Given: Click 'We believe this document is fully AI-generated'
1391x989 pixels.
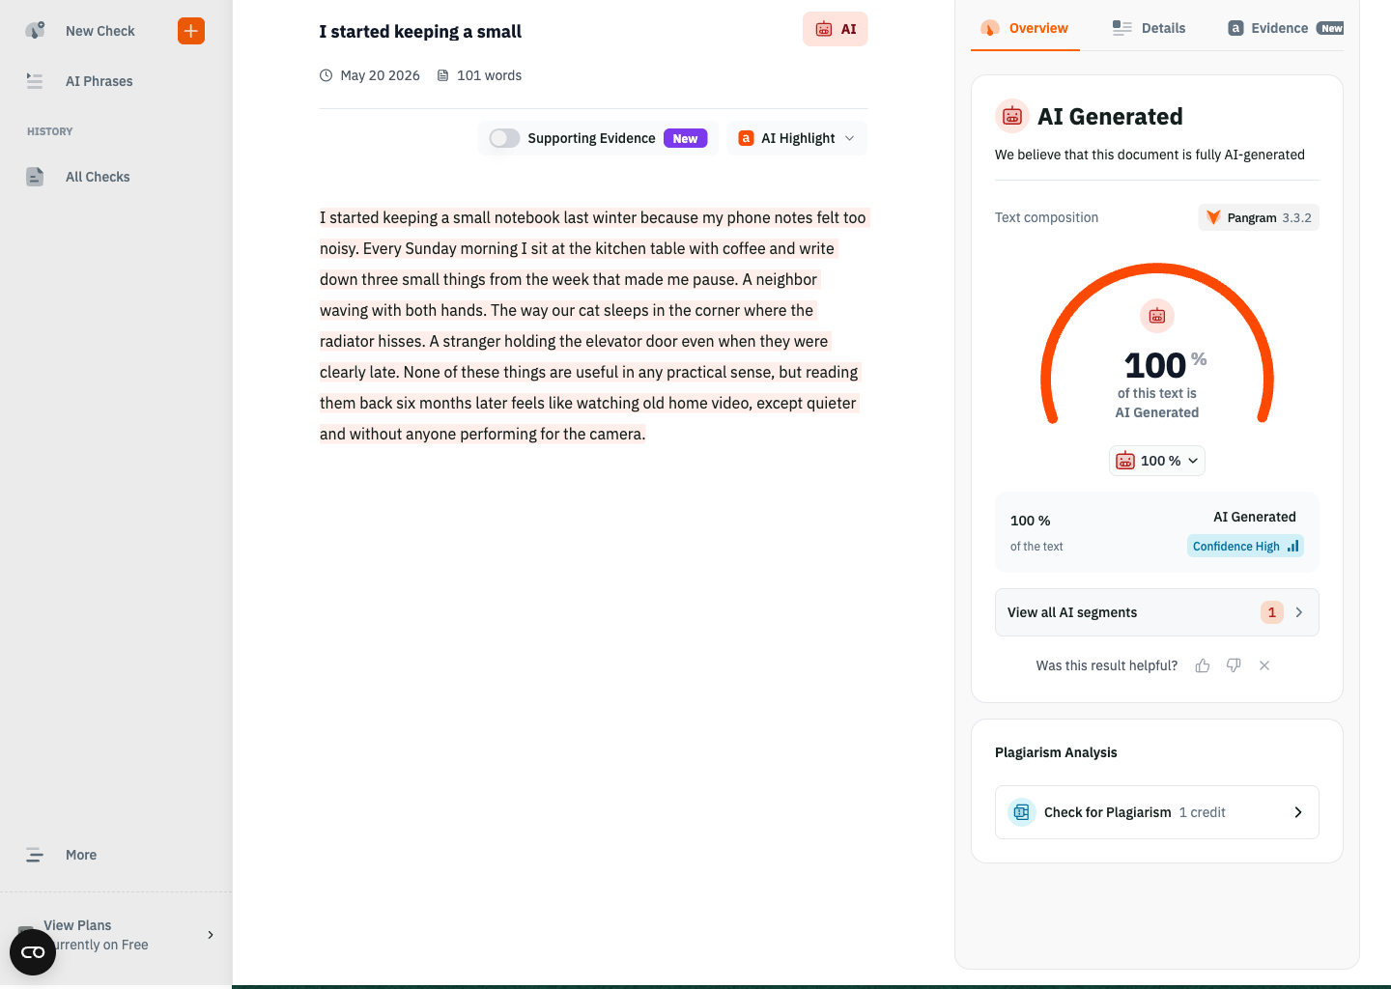Looking at the screenshot, I should tap(1150, 155).
